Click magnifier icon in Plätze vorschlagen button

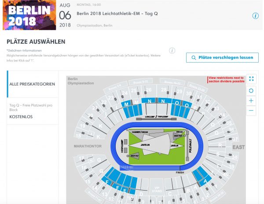[x=194, y=58]
